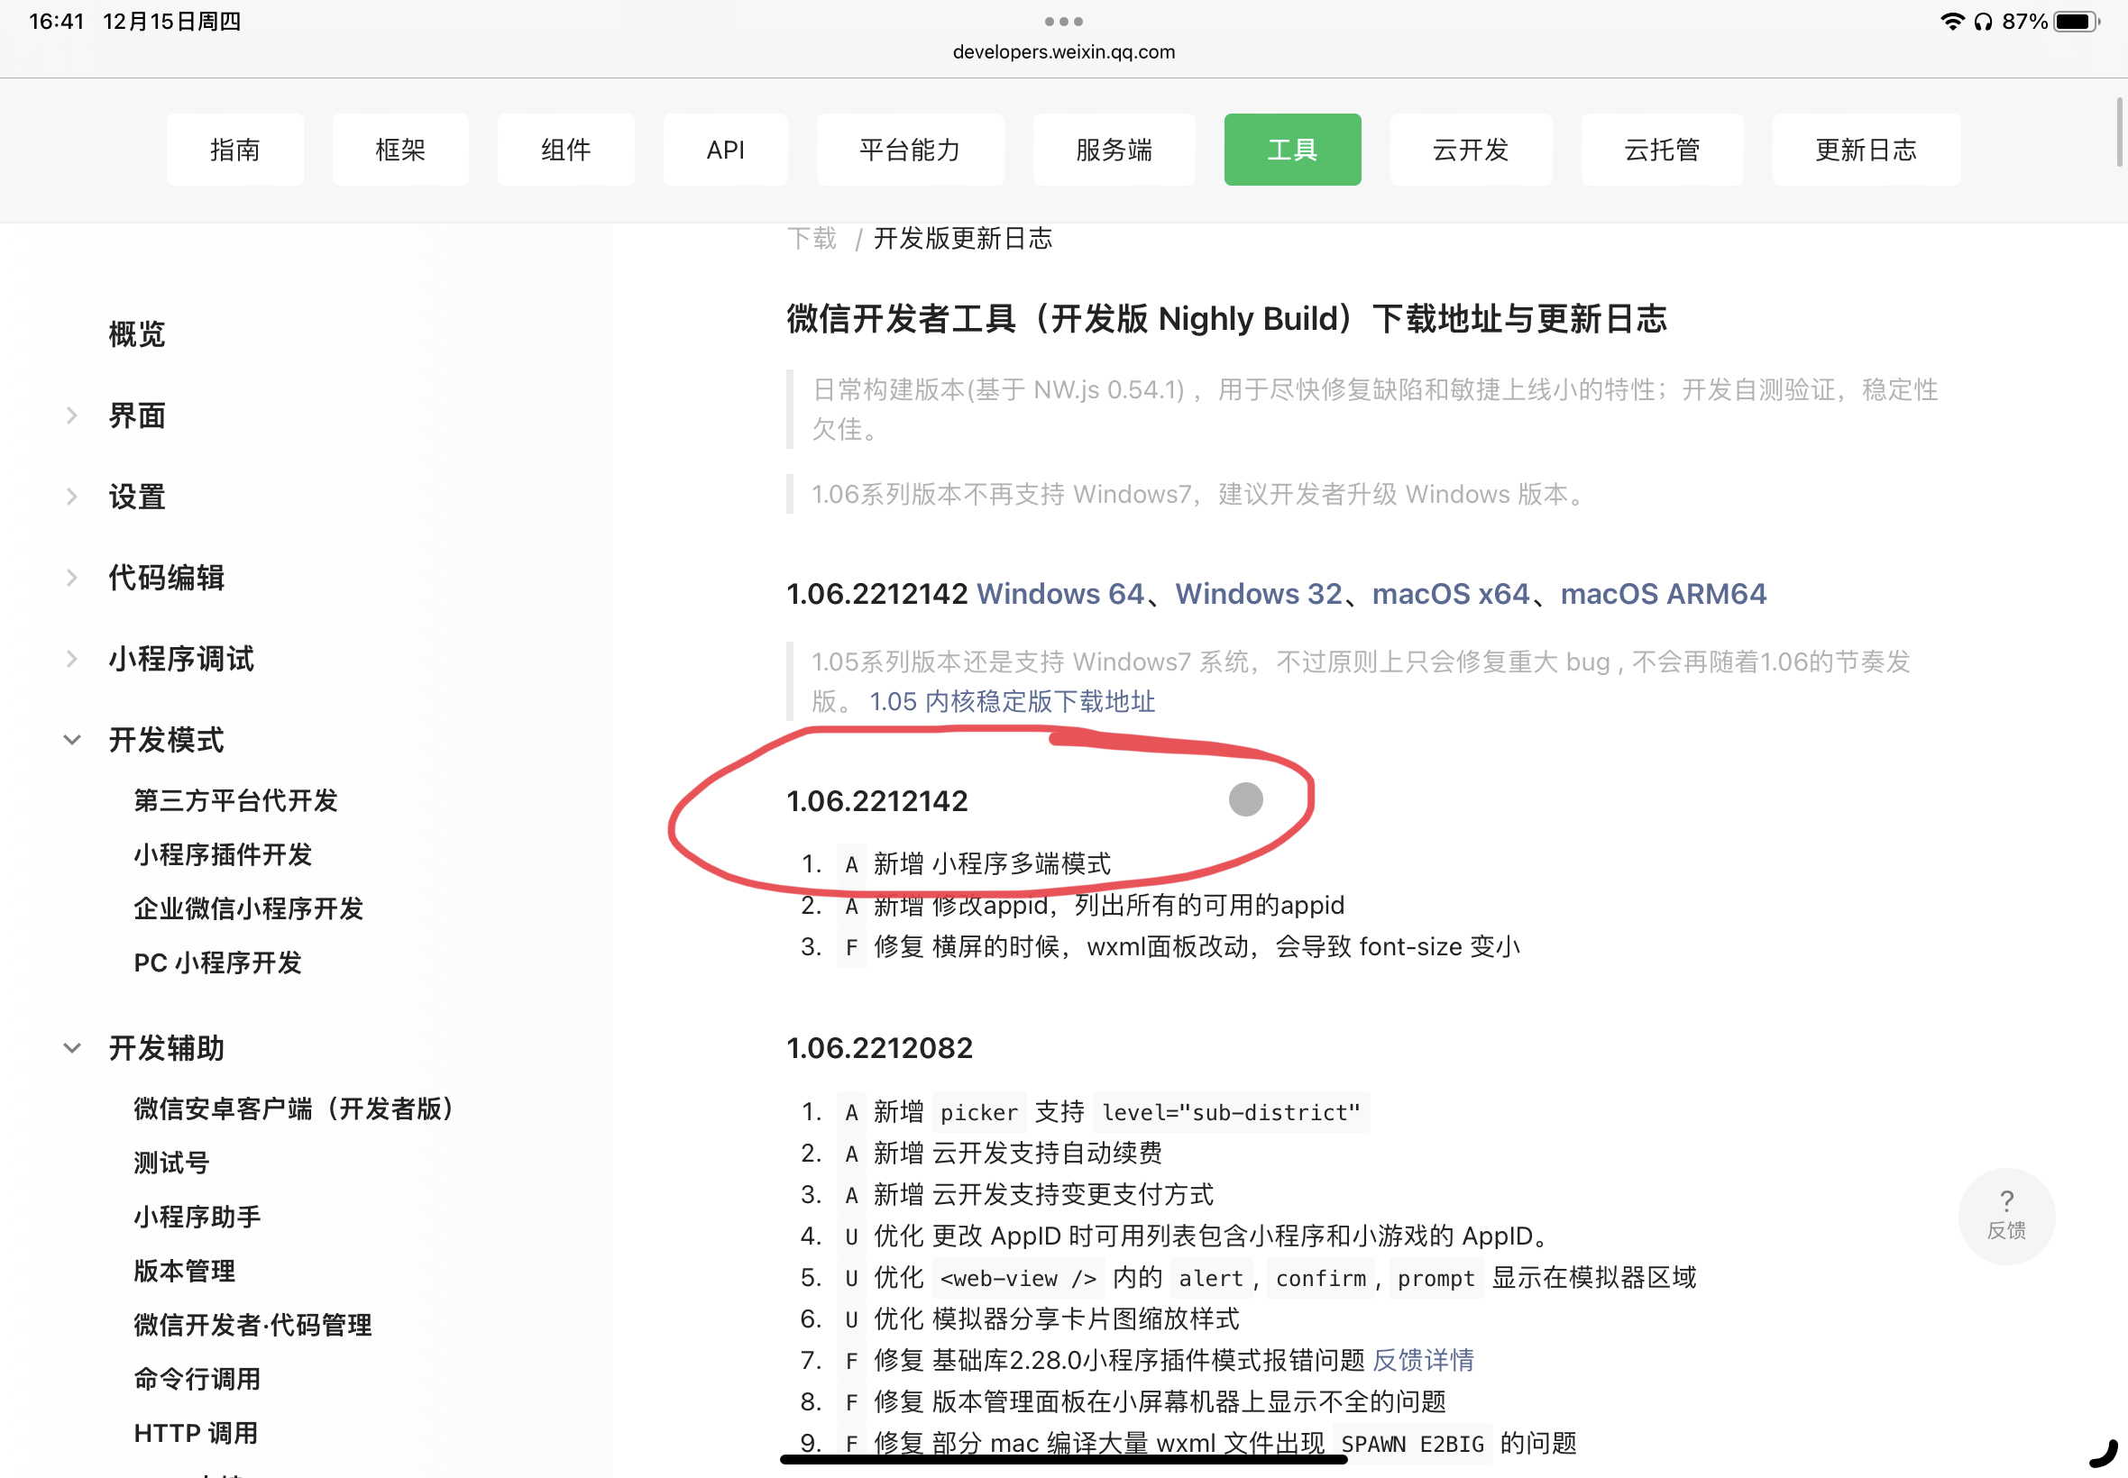Switch to the 工具 navigation tab

(1291, 150)
